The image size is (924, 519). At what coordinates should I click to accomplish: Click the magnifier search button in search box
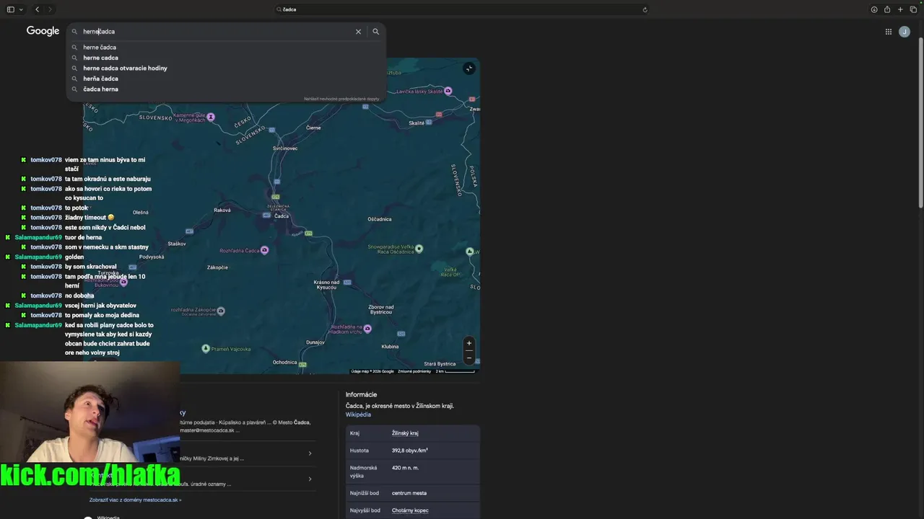coord(375,32)
